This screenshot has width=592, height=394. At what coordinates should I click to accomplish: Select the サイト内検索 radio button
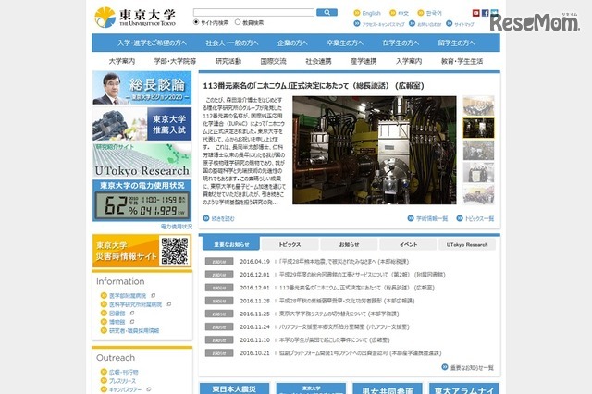click(196, 22)
